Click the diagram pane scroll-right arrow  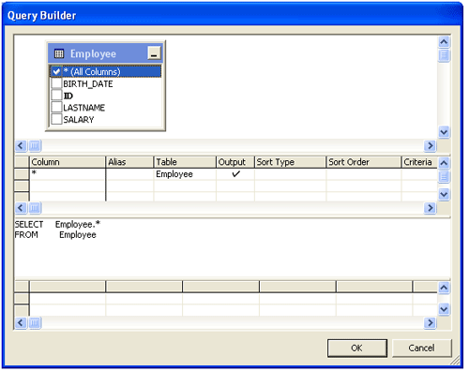point(431,145)
